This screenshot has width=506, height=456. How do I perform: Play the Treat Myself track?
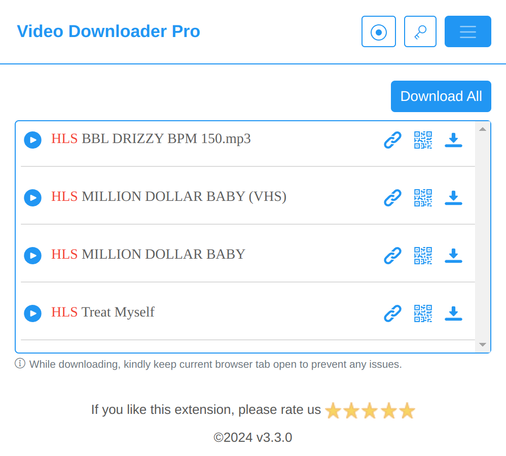33,313
